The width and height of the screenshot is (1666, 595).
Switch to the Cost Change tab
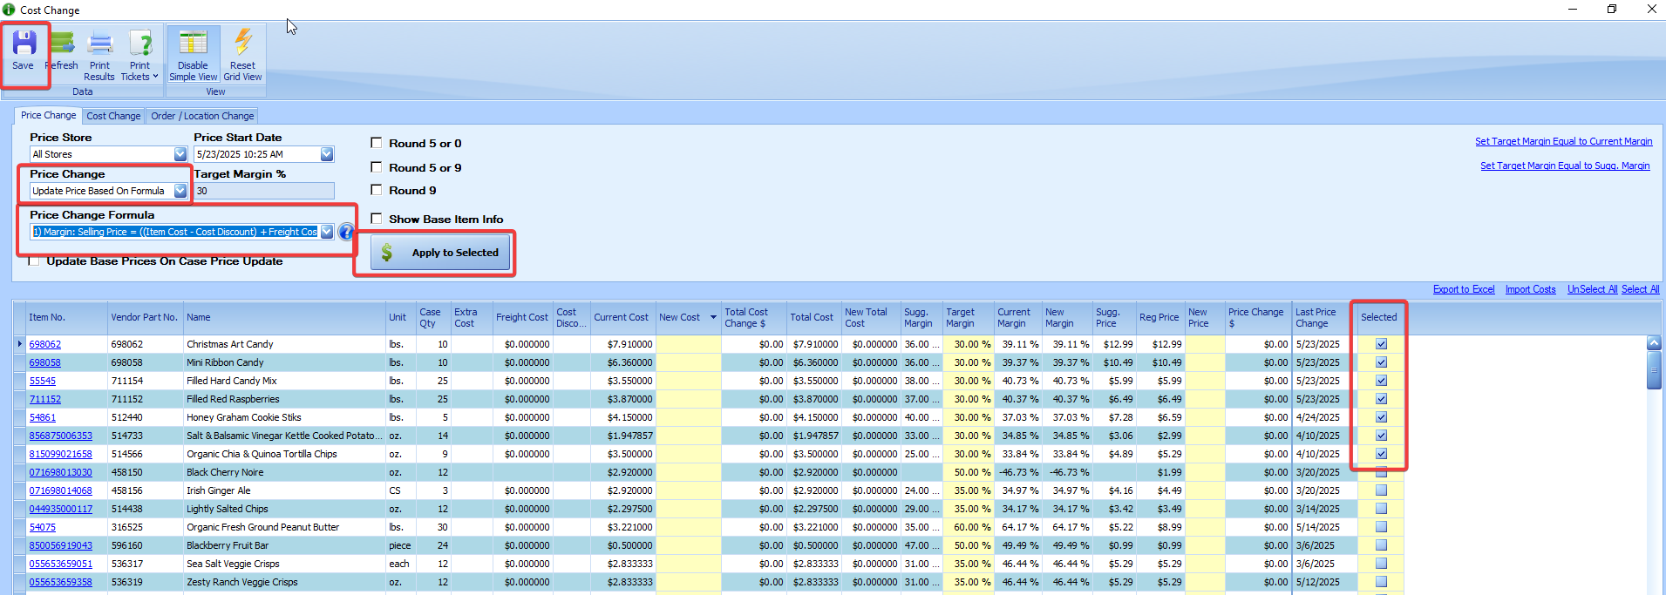click(x=113, y=116)
